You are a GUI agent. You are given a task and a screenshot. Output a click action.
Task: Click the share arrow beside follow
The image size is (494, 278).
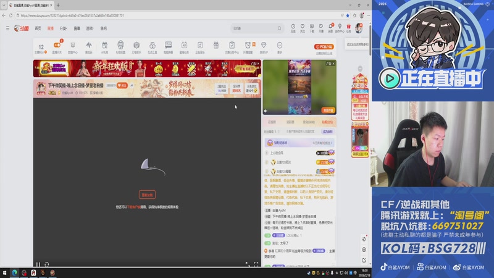[132, 85]
